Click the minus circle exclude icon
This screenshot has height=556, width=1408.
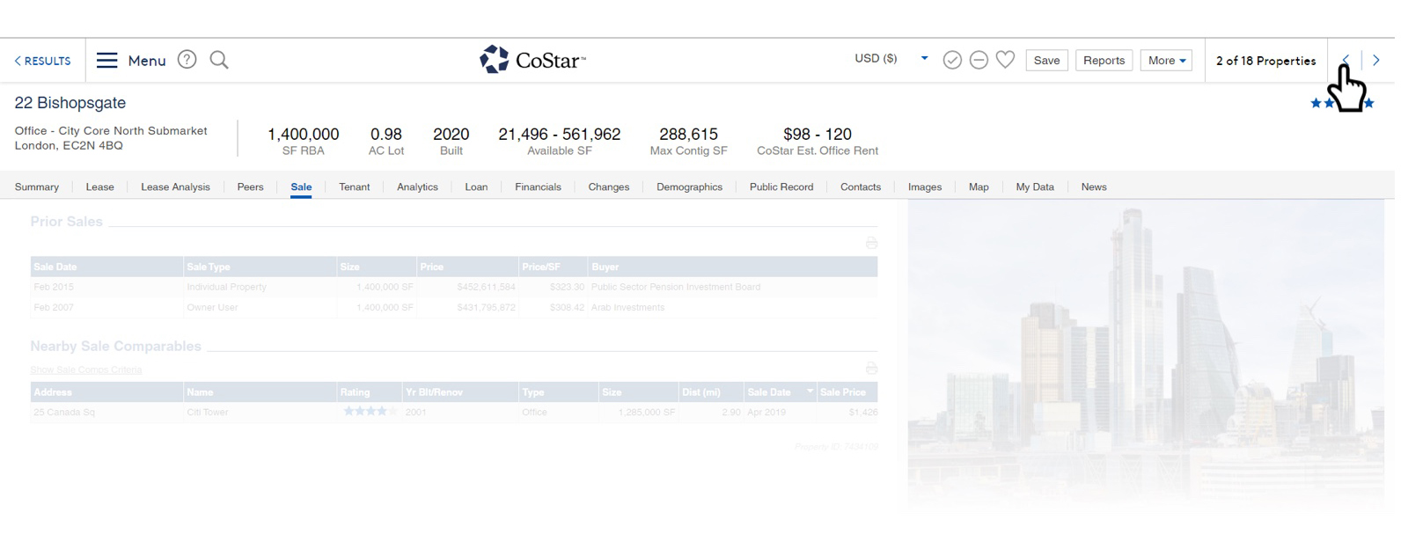tap(978, 60)
